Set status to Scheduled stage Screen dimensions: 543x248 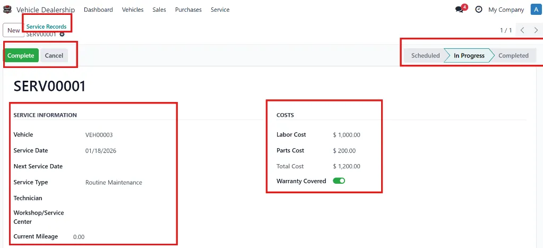[425, 55]
